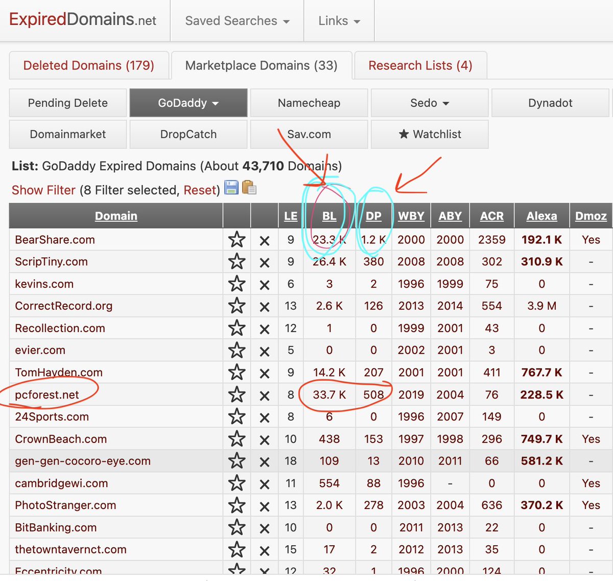Image resolution: width=613 pixels, height=581 pixels.
Task: Sort by Alexa column header
Action: (x=542, y=216)
